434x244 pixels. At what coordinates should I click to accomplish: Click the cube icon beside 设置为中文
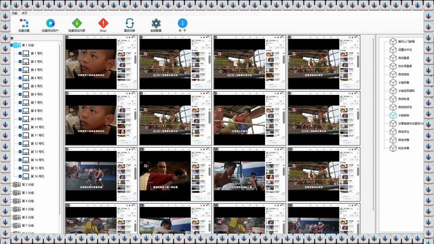393,49
